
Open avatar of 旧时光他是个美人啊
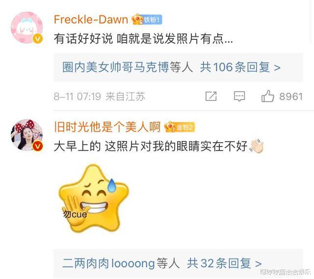coord(27,135)
